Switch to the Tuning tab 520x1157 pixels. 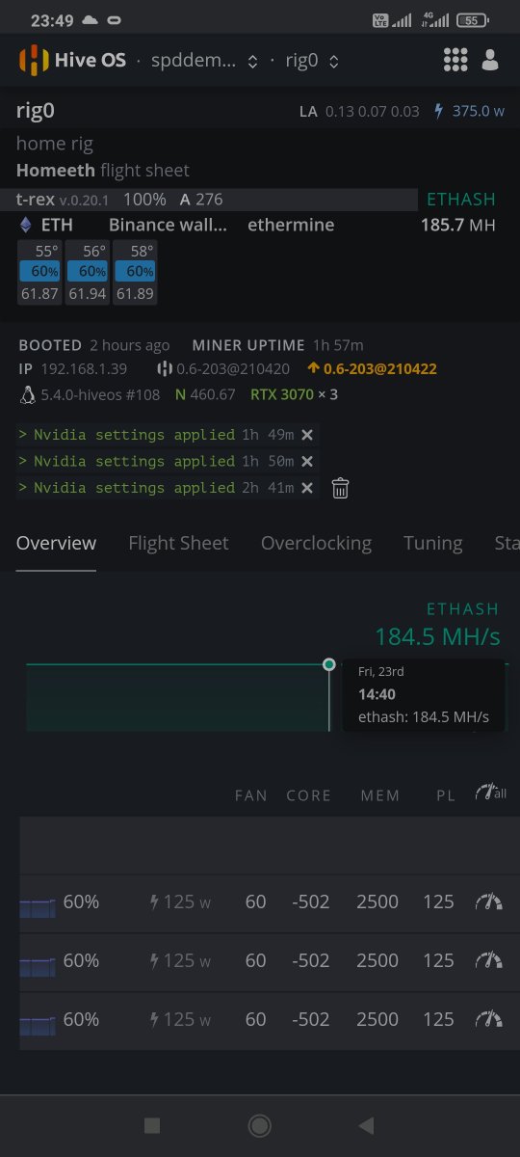(x=432, y=543)
